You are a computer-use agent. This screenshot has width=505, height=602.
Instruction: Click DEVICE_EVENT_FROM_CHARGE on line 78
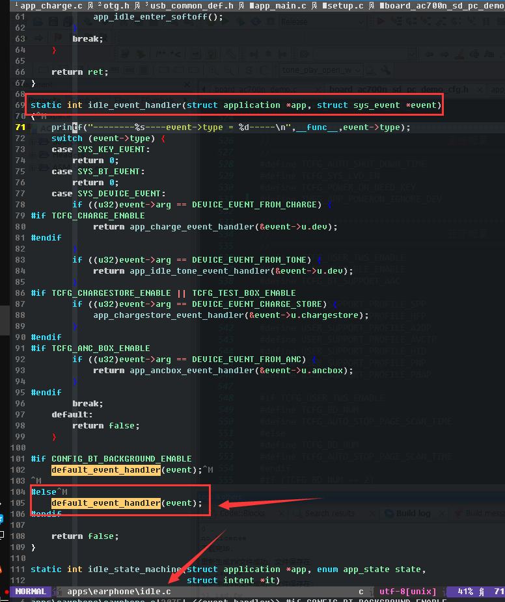tap(254, 205)
